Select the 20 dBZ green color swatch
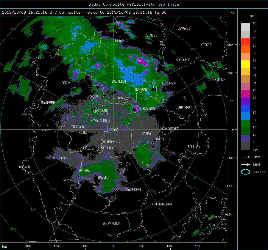Screen dimensions: 268x250 pyautogui.click(x=245, y=124)
